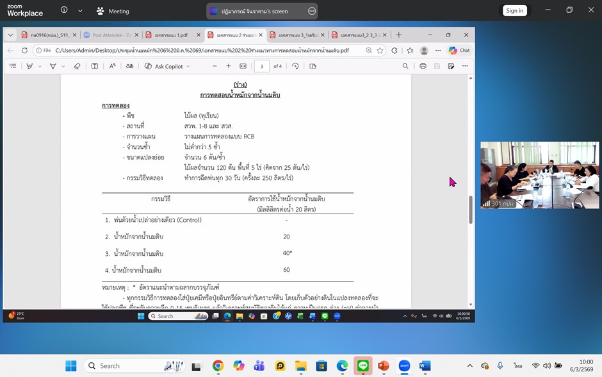Click the Zoom Sign in button
Image resolution: width=602 pixels, height=377 pixels.
pyautogui.click(x=514, y=10)
